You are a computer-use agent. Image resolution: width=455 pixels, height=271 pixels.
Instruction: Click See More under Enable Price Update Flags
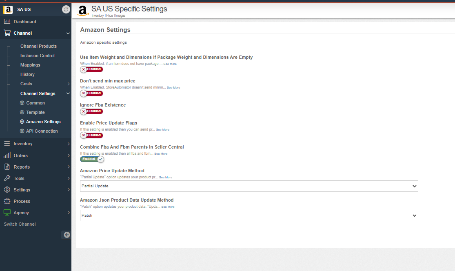coord(162,130)
